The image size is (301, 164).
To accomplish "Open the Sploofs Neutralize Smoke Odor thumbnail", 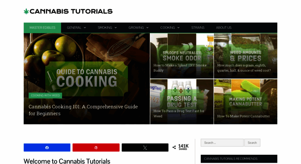I will 182,55.
